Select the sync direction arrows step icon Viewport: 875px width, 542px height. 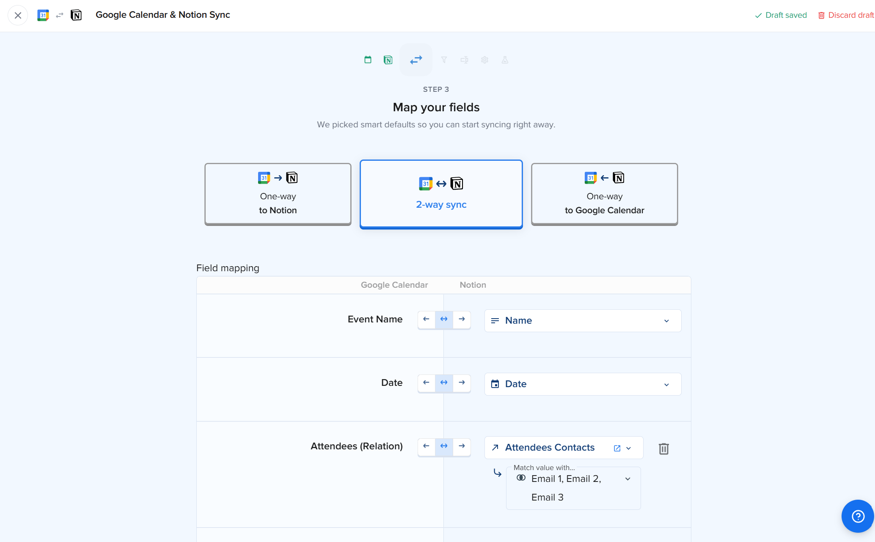[416, 60]
